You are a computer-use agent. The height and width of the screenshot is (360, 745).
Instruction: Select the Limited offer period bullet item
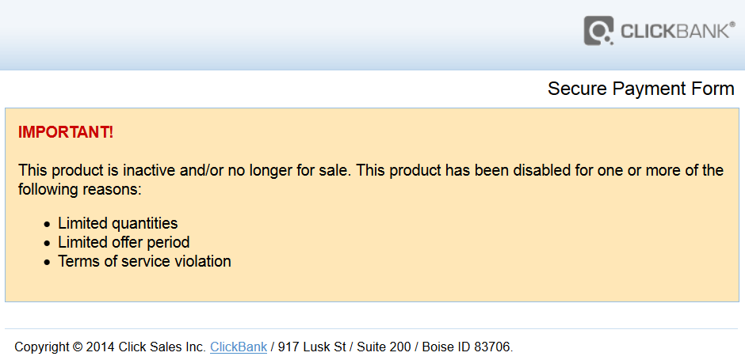[x=124, y=242]
